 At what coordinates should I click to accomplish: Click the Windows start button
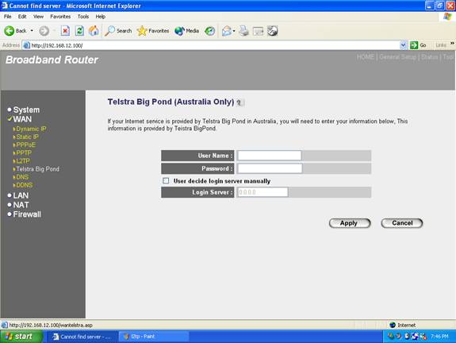pos(21,337)
